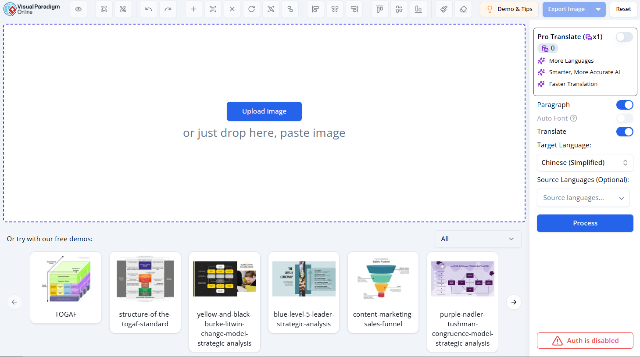Click the refresh icon in the toolbar
The width and height of the screenshot is (640, 357).
pyautogui.click(x=251, y=9)
